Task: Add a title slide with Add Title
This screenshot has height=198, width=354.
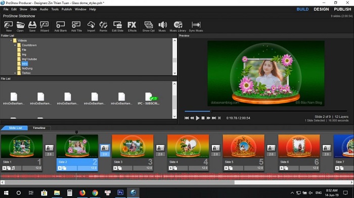Action: coord(76,27)
